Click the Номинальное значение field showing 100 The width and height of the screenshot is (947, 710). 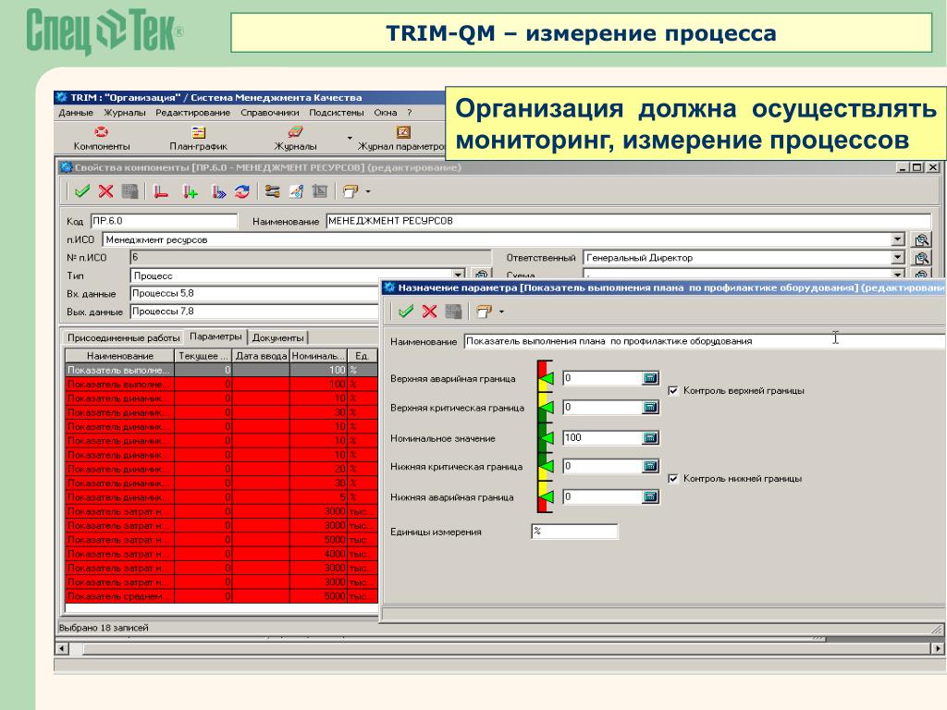(602, 437)
